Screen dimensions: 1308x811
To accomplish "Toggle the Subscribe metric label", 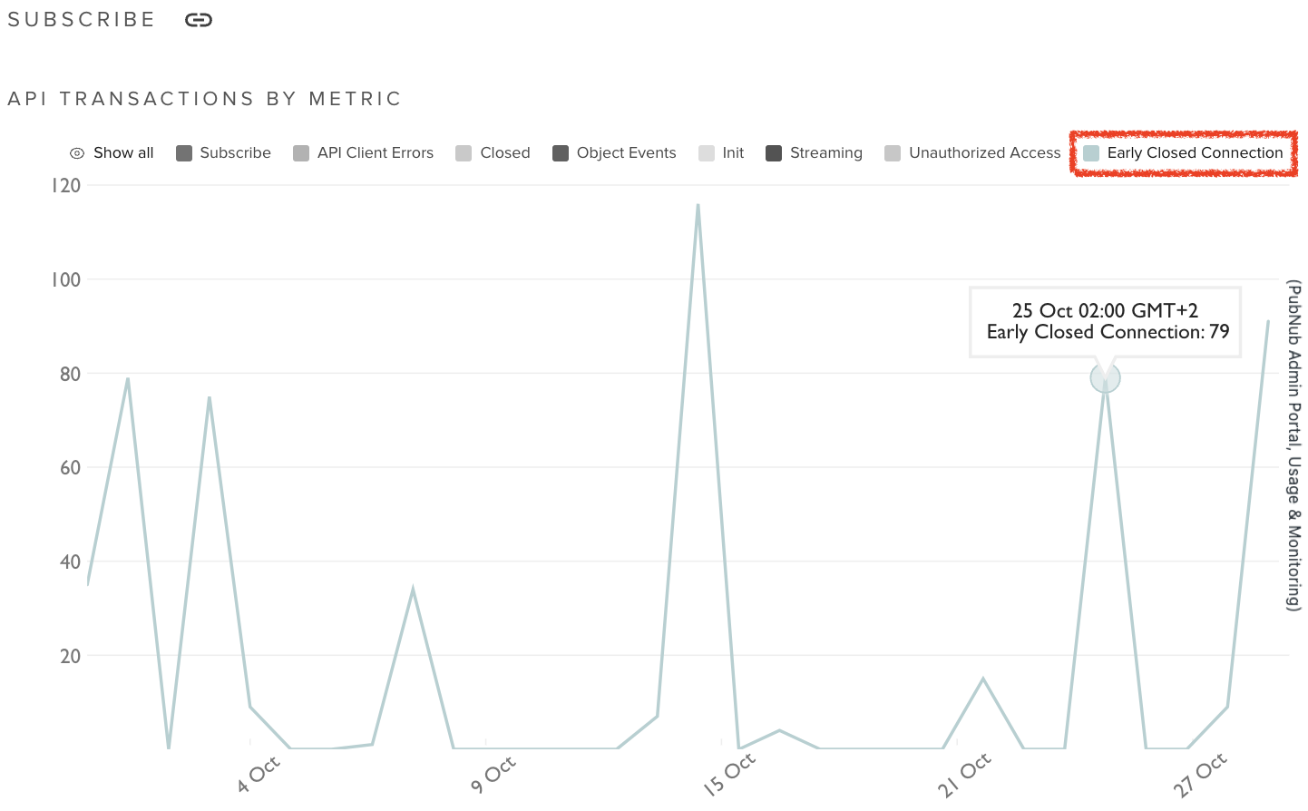I will point(235,153).
